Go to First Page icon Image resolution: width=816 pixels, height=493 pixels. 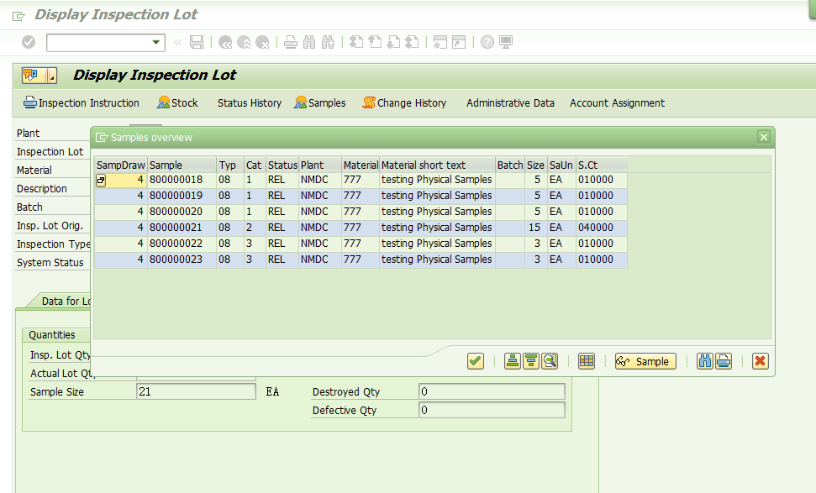[x=356, y=42]
